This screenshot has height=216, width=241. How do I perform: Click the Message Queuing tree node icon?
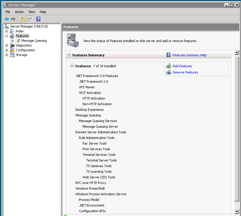click(x=18, y=41)
